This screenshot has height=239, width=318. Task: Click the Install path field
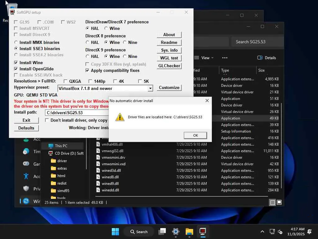(x=77, y=113)
